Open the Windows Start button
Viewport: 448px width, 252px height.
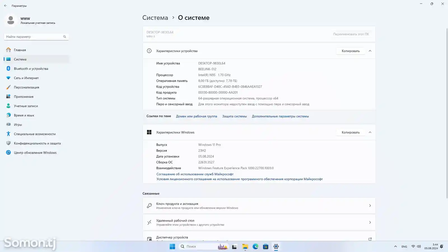(x=172, y=246)
